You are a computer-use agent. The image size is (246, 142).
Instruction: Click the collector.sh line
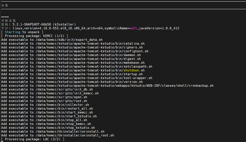(49, 105)
